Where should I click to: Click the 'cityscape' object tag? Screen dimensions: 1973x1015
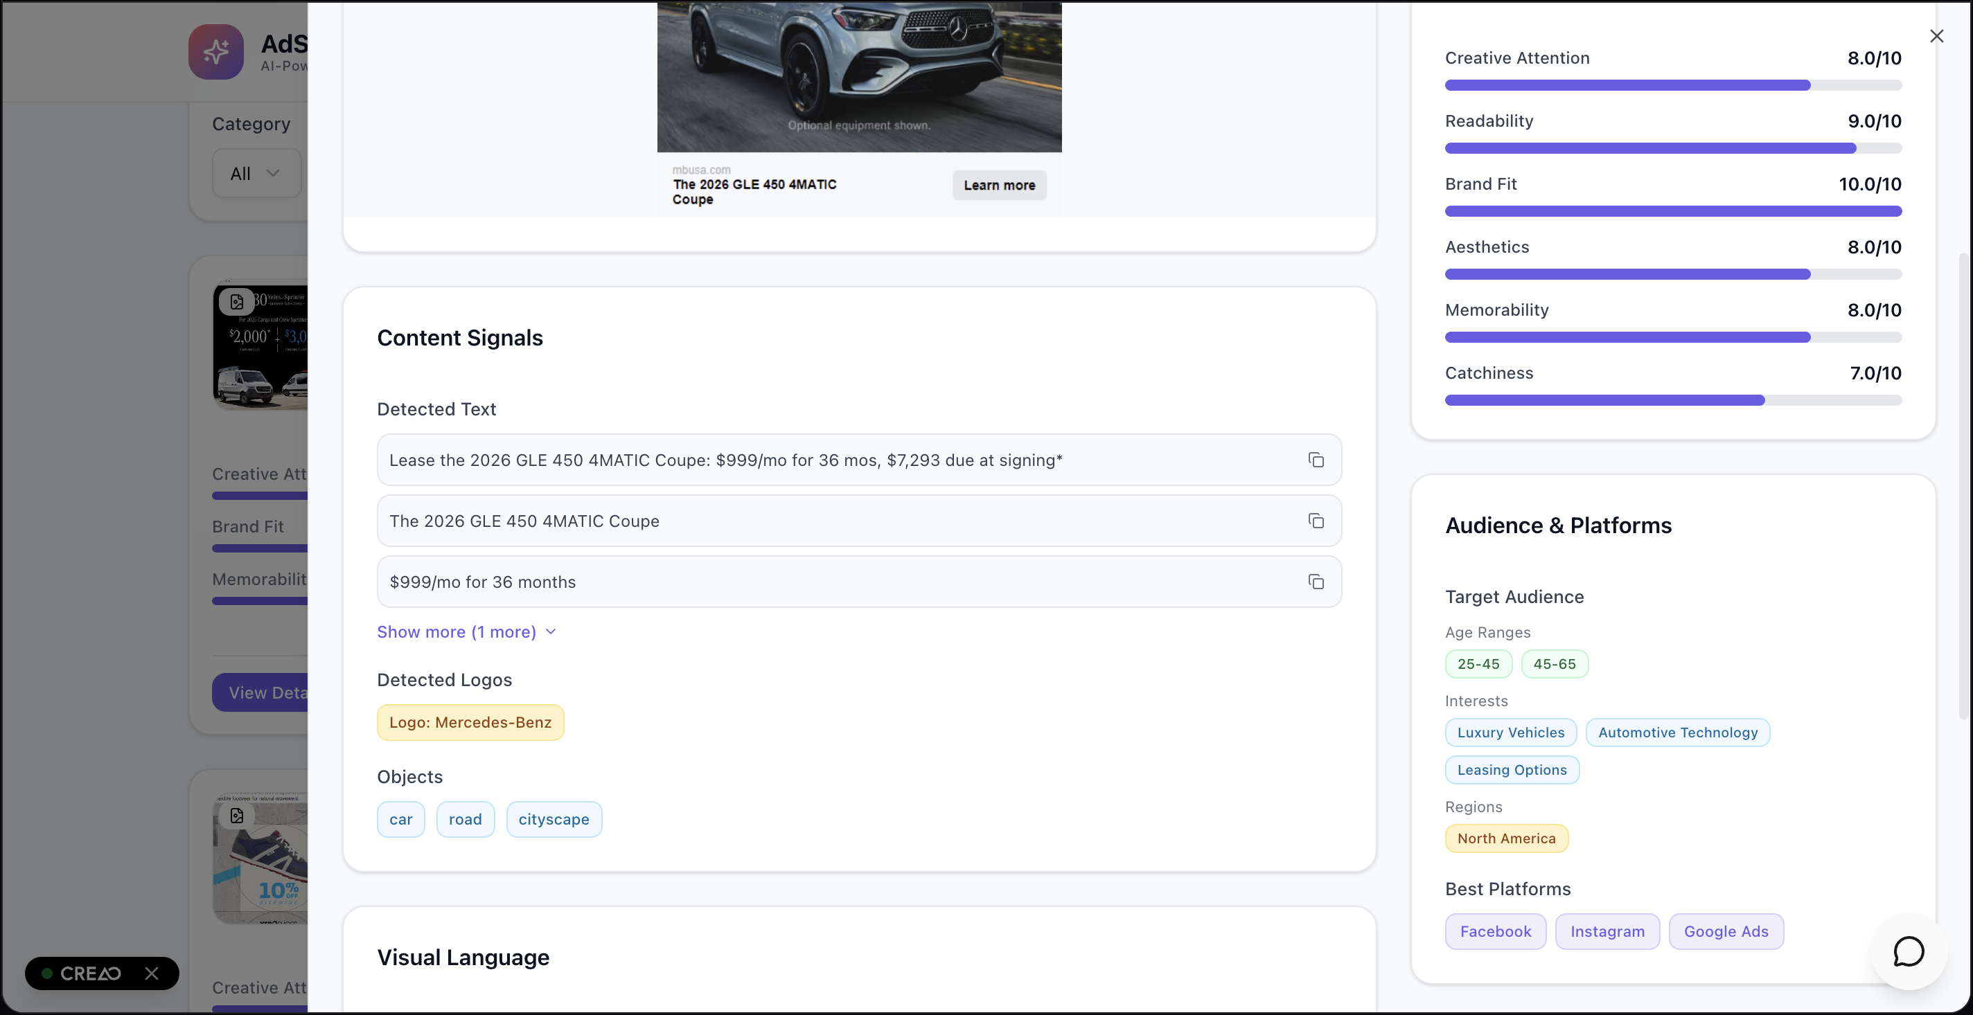(553, 820)
